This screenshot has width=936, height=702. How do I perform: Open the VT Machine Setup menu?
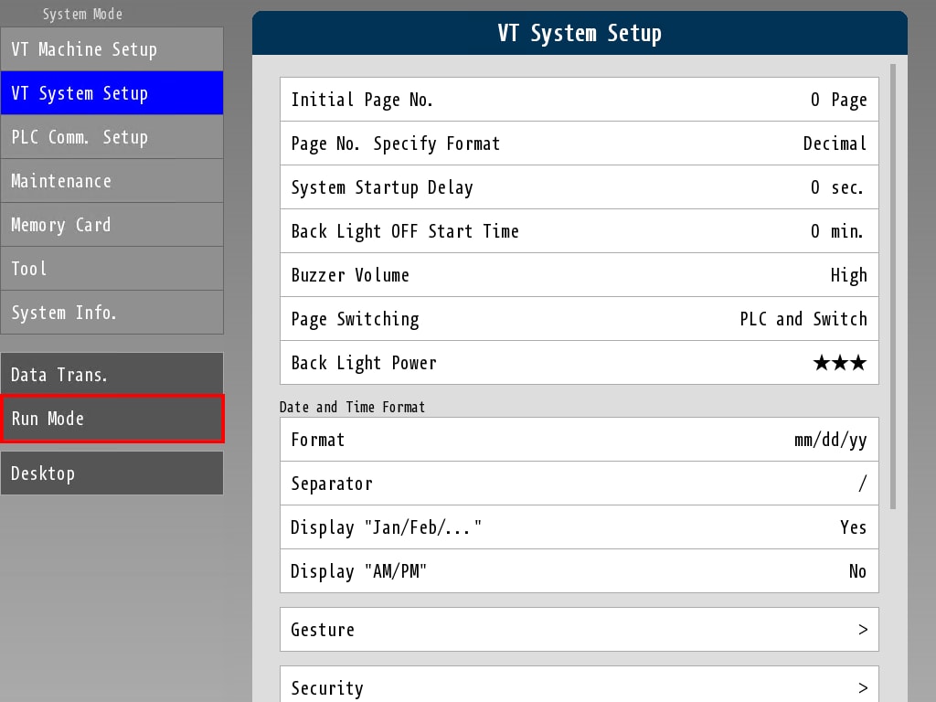112,49
